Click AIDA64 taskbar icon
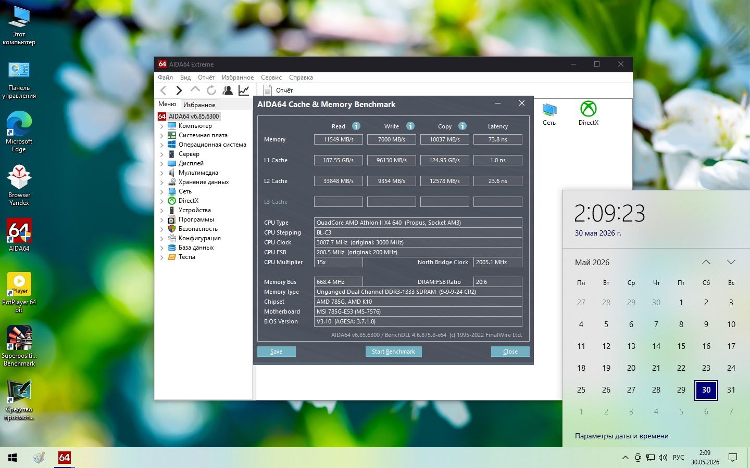Screen dimensions: 750x468 65,458
